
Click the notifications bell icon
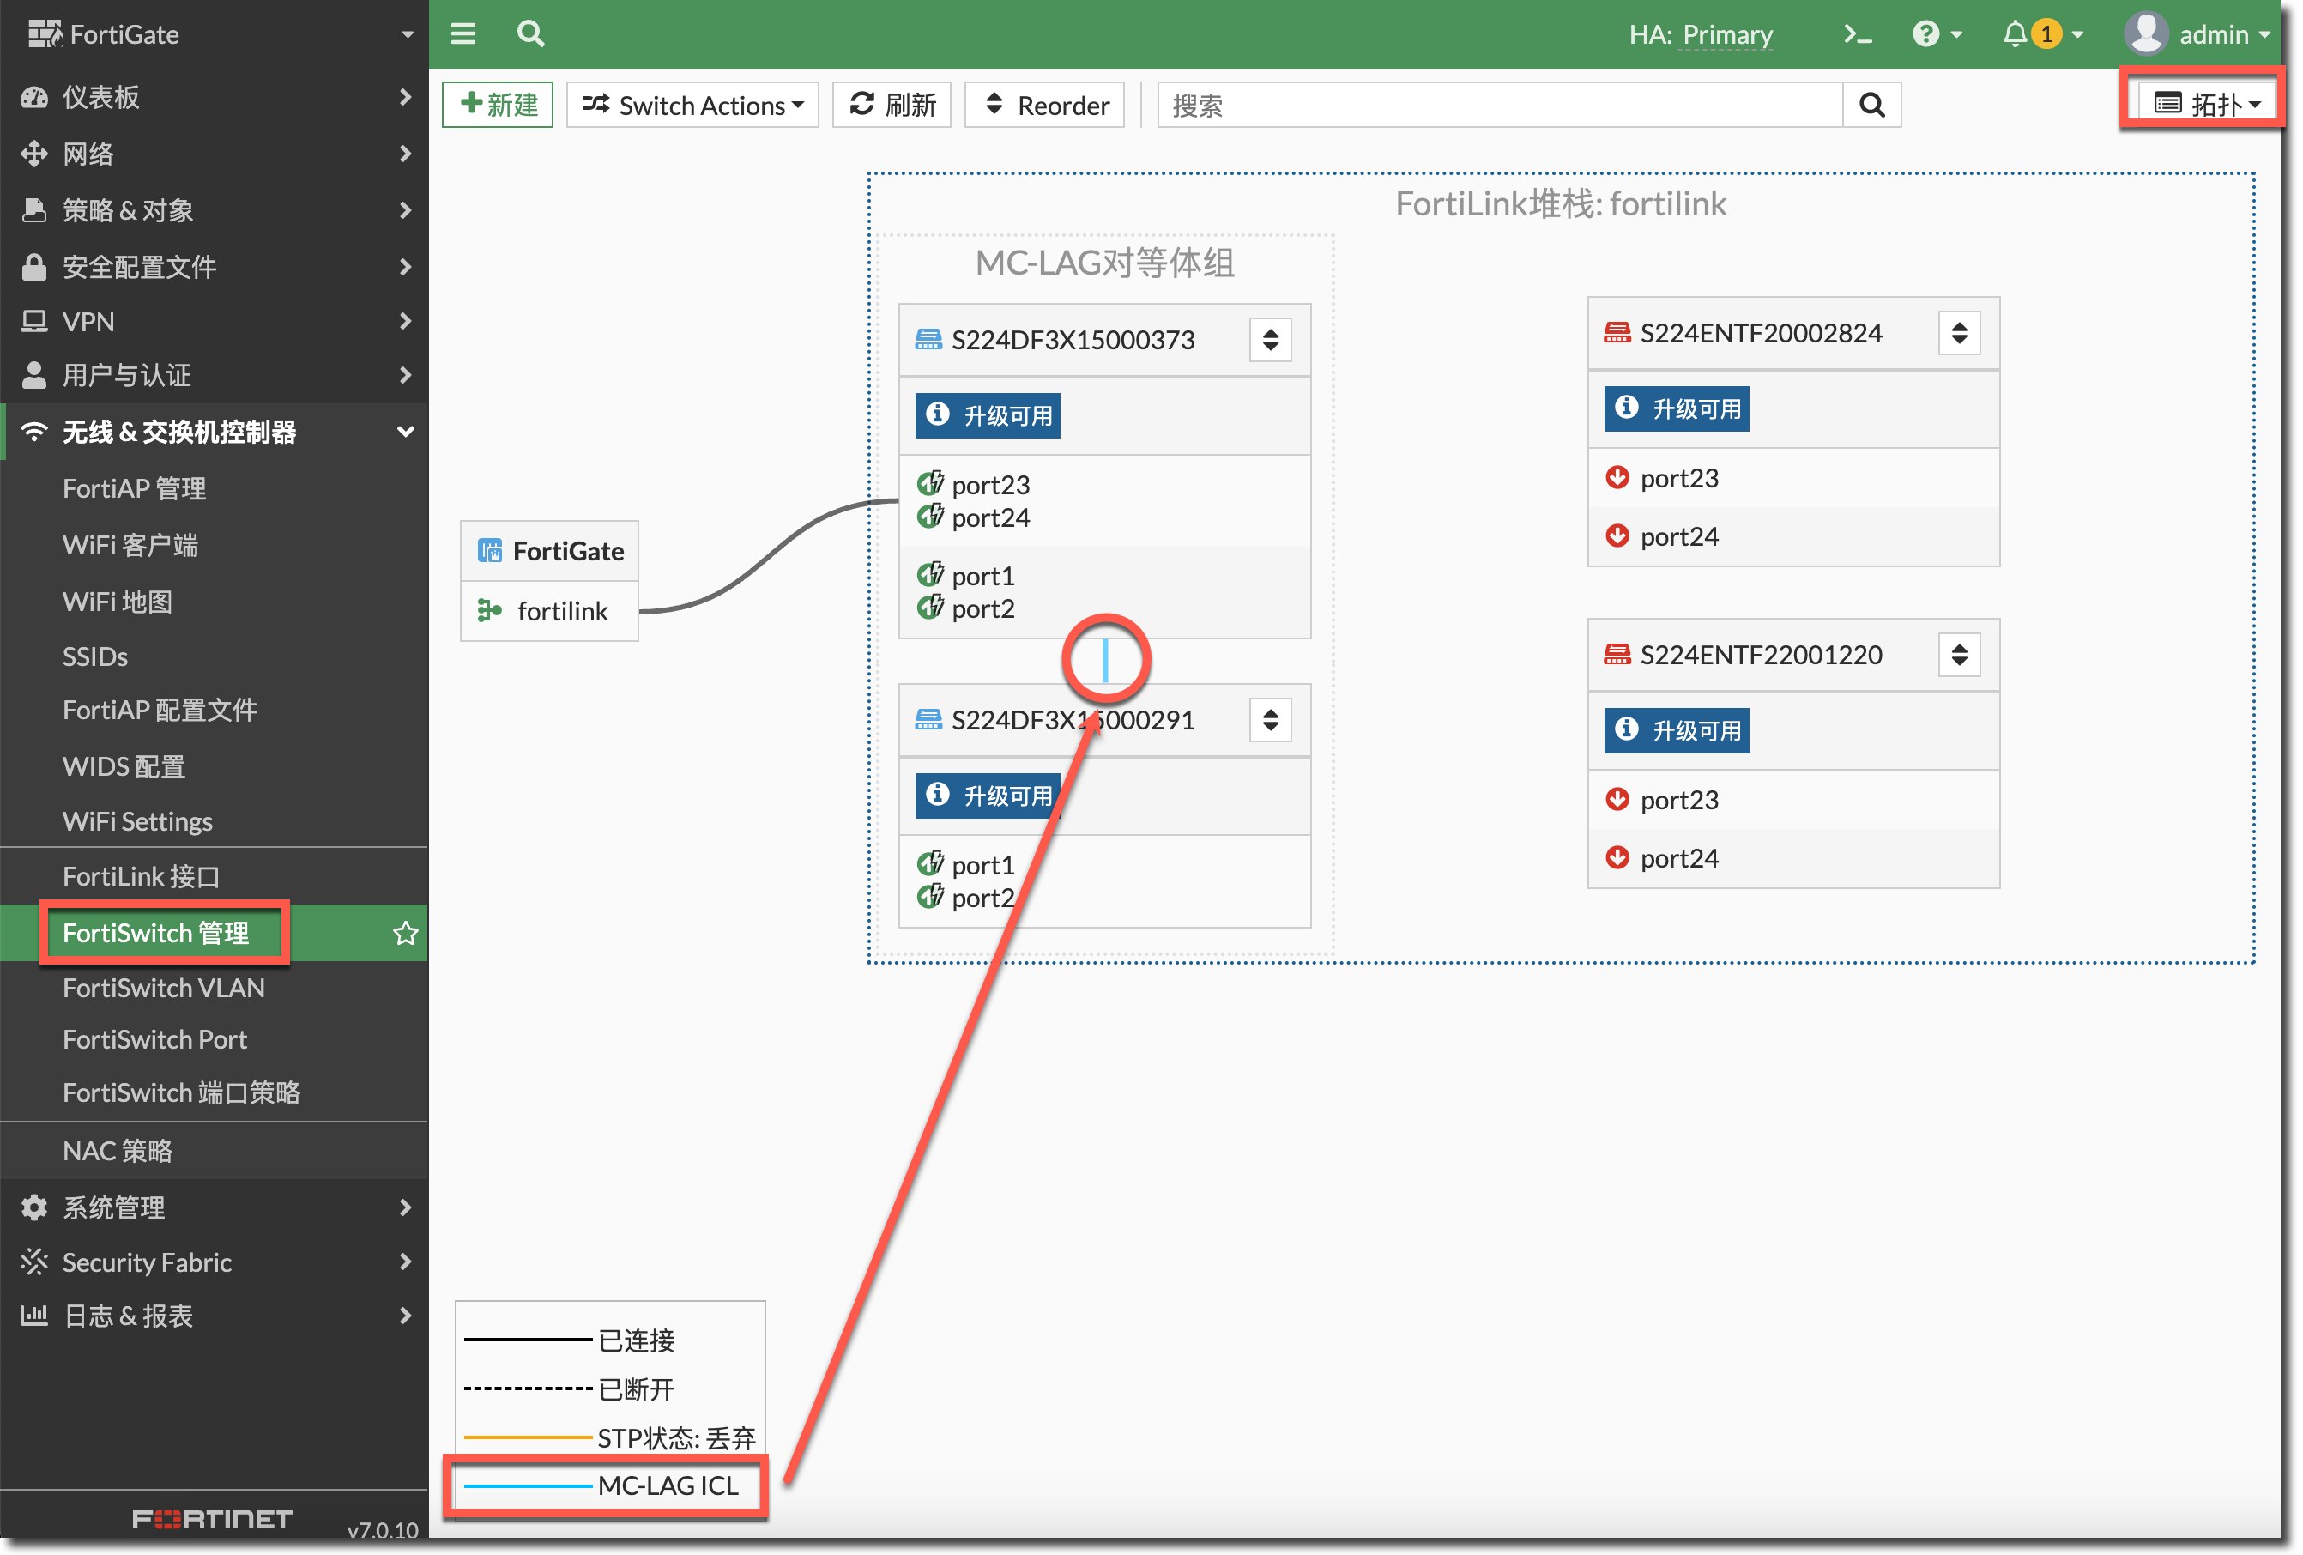[x=2015, y=34]
